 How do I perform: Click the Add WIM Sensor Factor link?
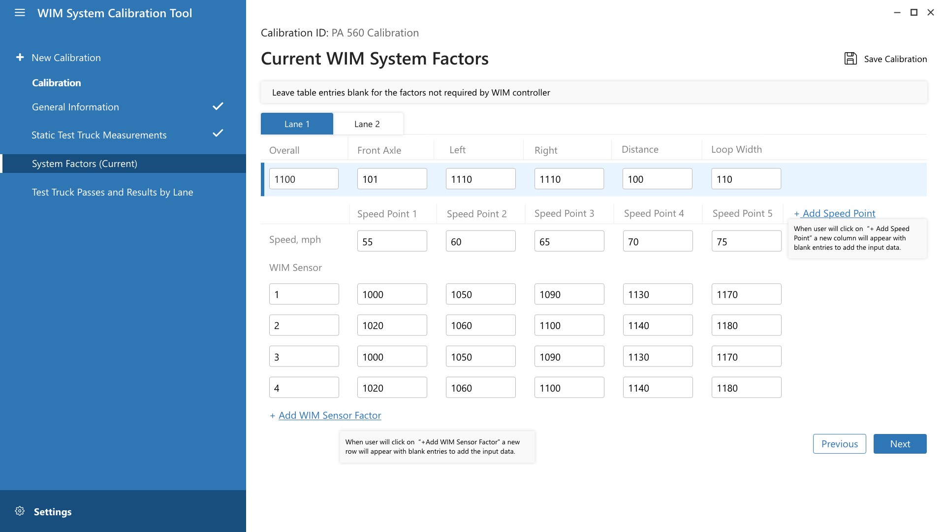click(x=329, y=415)
